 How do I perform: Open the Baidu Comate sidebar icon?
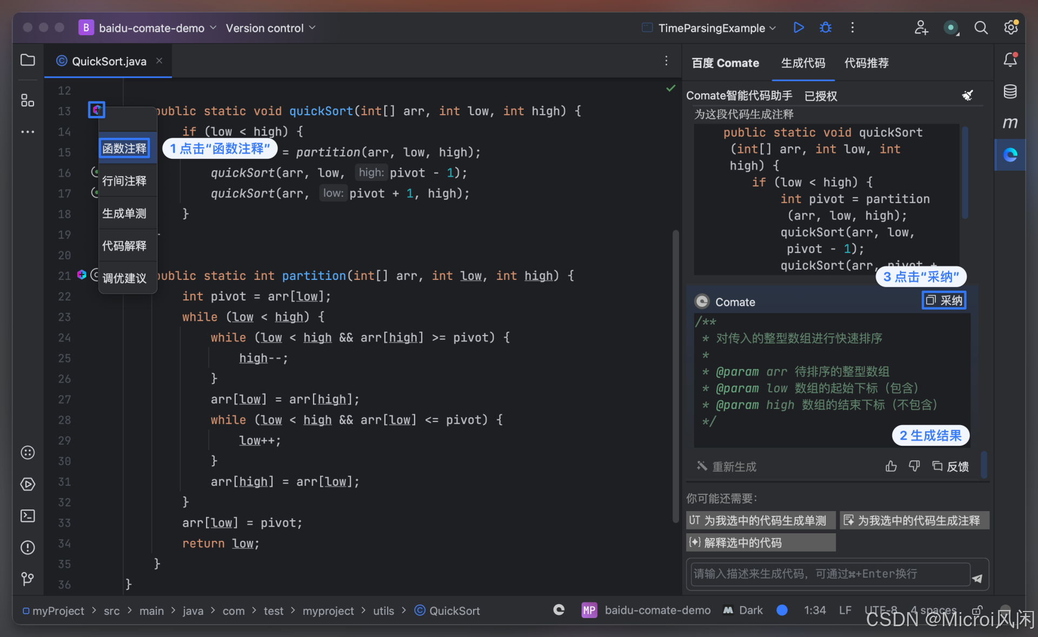(1010, 155)
